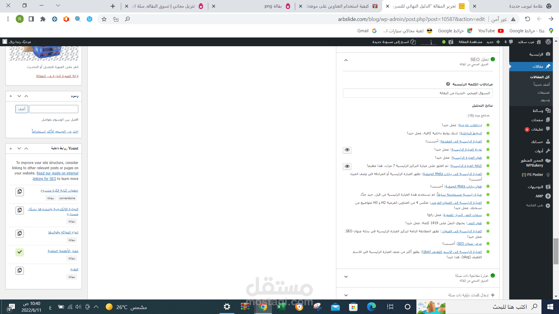Click the WordPress logo in the admin toolbar
The width and height of the screenshot is (559, 314).
(x=549, y=42)
